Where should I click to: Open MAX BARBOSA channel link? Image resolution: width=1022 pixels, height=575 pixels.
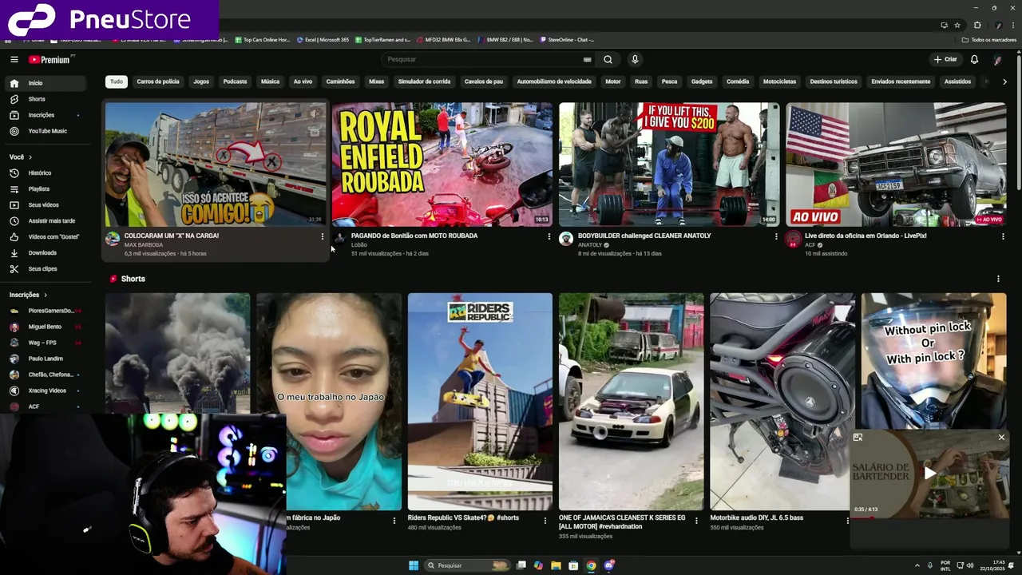(x=144, y=245)
